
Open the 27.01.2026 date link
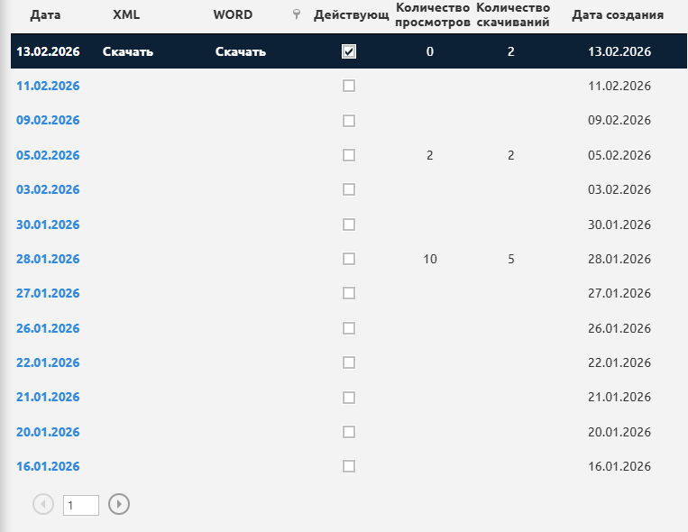[48, 293]
